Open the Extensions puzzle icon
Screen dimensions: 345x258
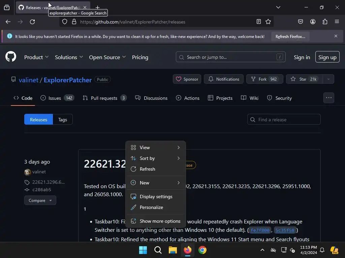[x=325, y=21]
